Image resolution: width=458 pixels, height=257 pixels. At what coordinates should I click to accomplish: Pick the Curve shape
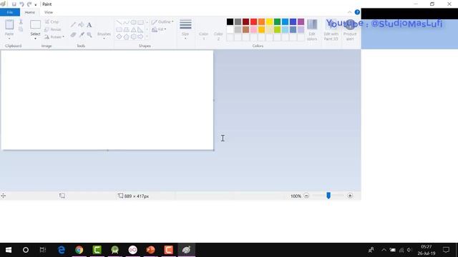click(x=126, y=22)
